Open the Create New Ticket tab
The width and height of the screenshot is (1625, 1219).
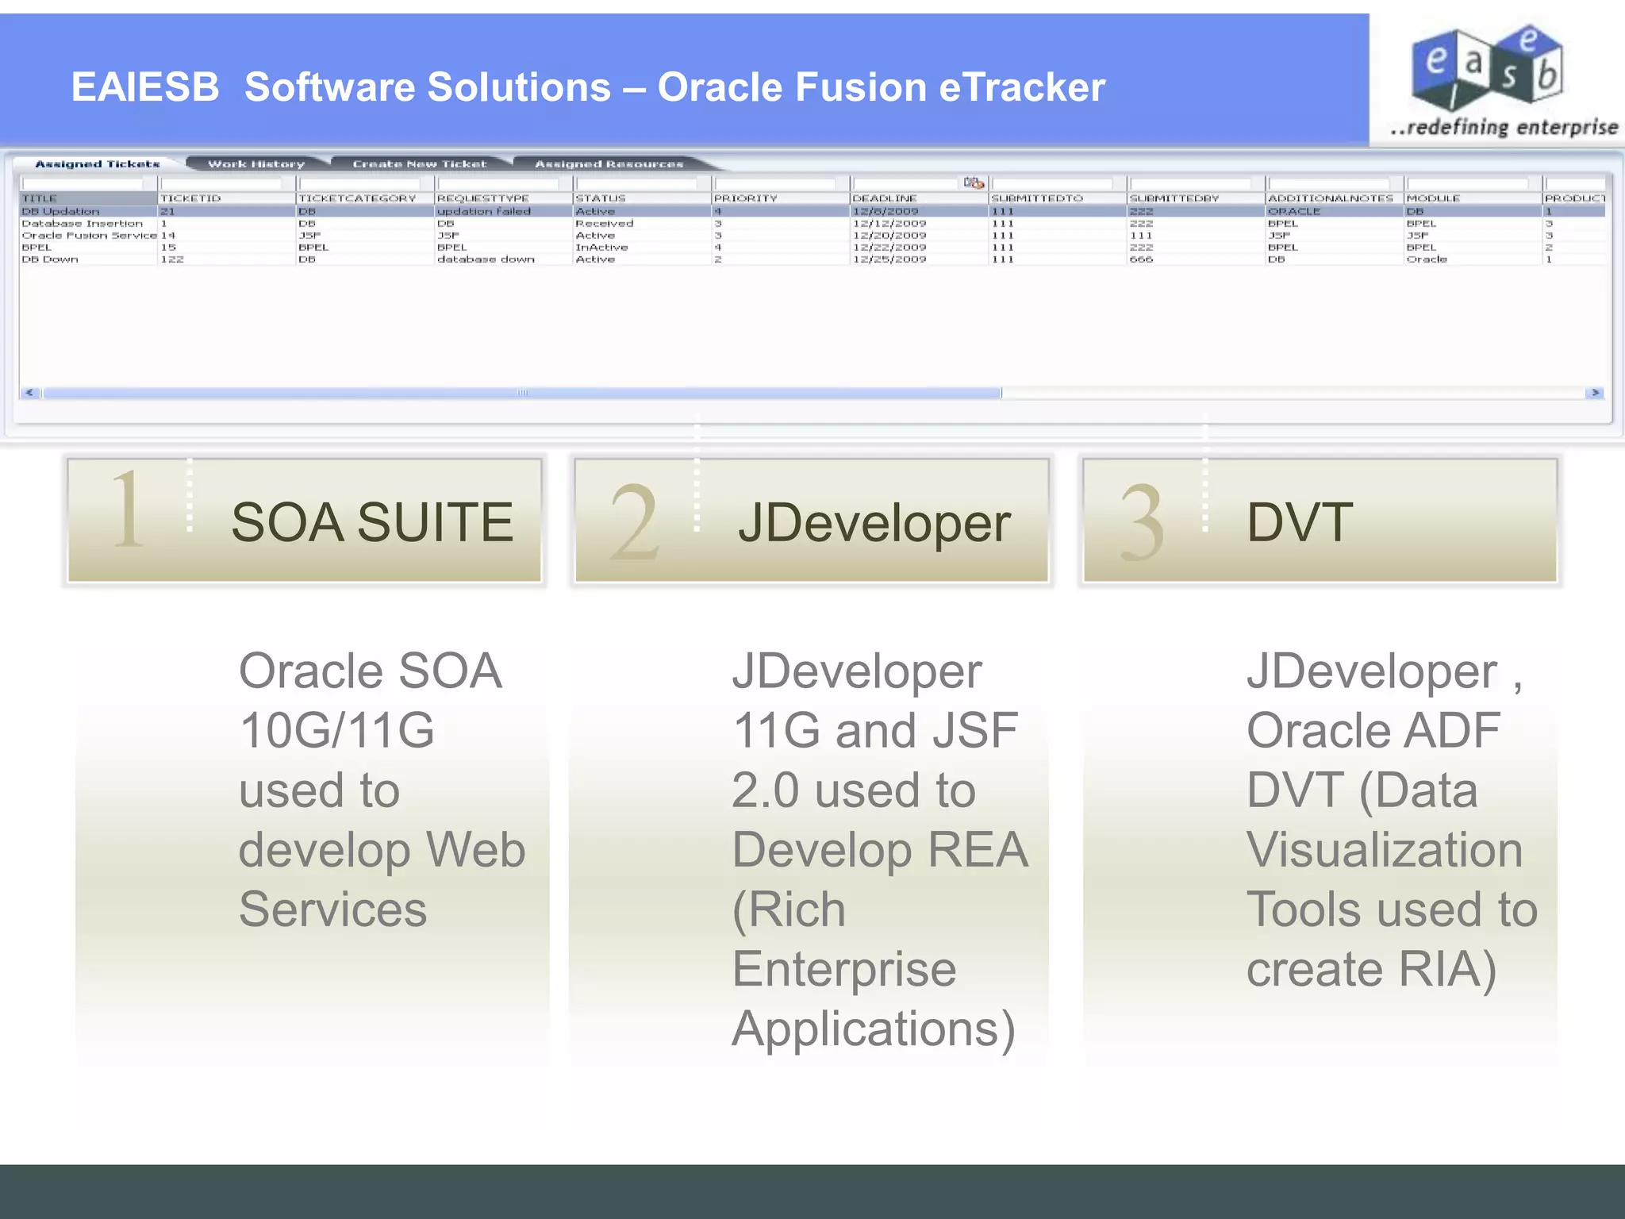coord(419,163)
